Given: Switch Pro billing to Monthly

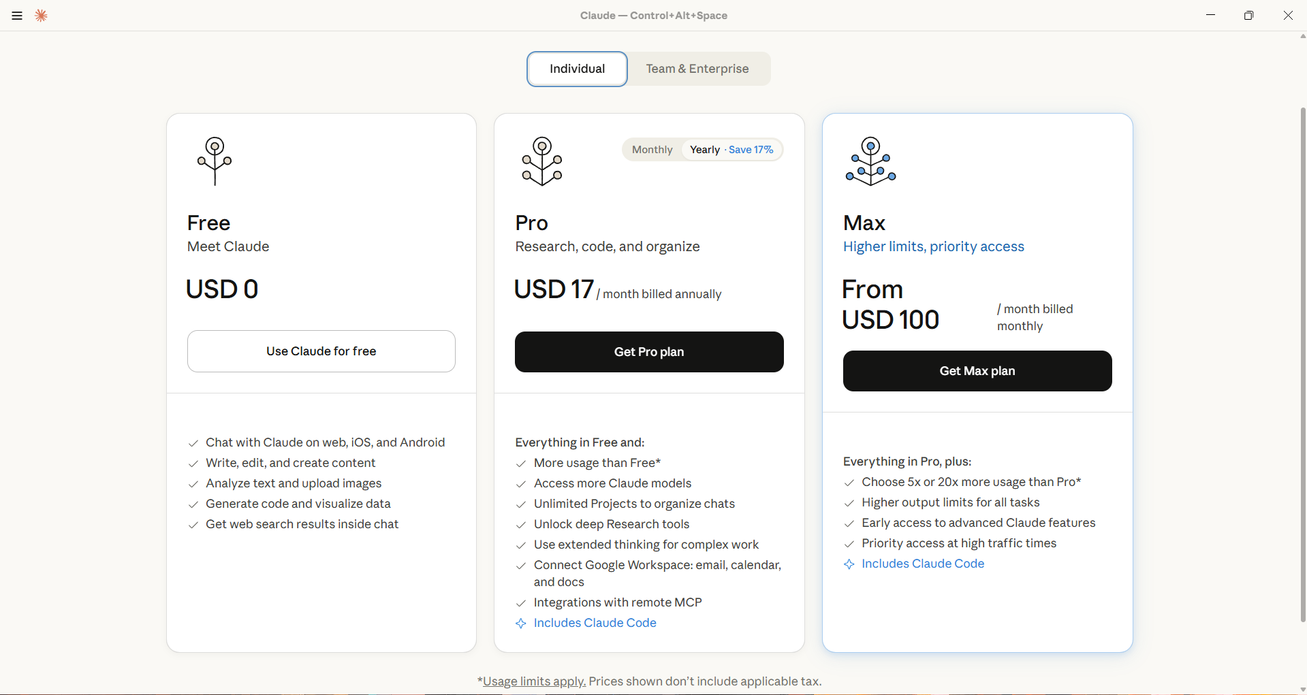Looking at the screenshot, I should (x=652, y=150).
